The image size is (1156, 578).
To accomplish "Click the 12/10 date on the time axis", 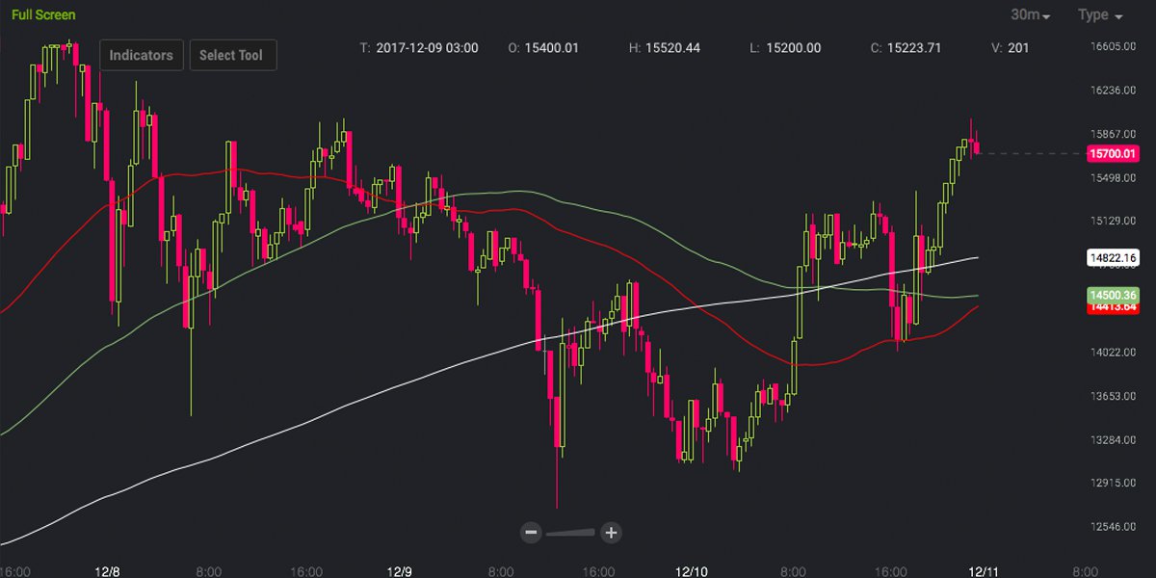I will pos(692,569).
